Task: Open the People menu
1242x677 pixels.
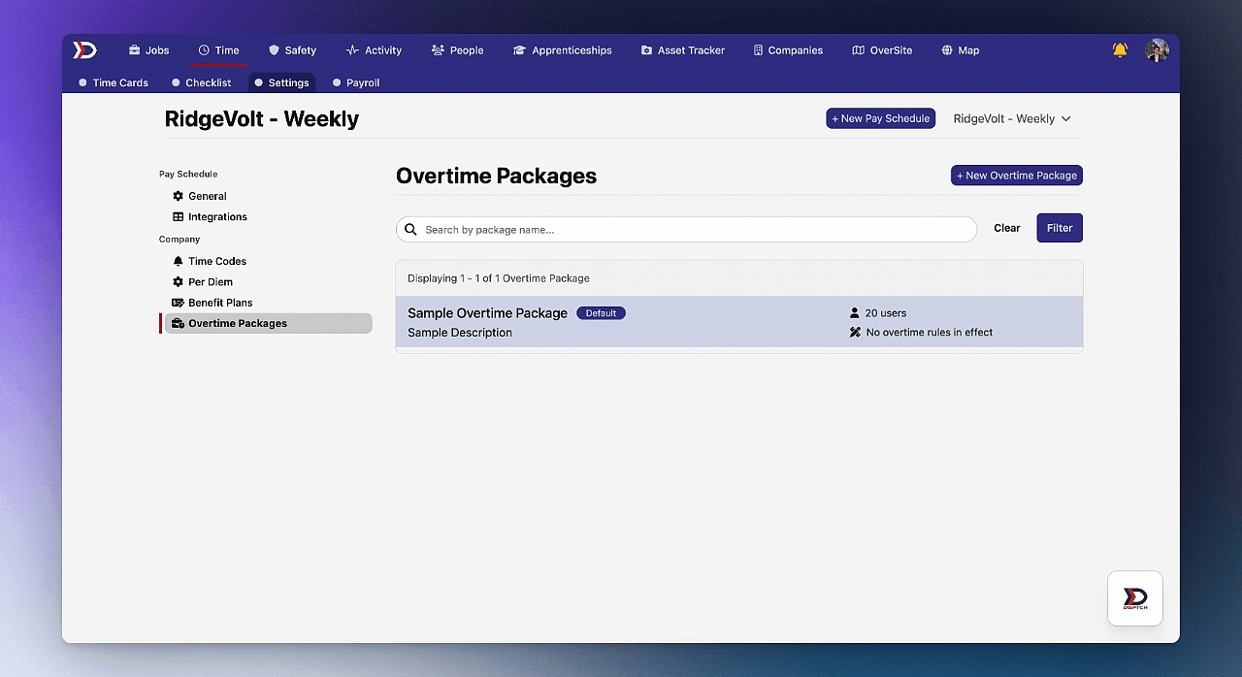Action: tap(457, 50)
